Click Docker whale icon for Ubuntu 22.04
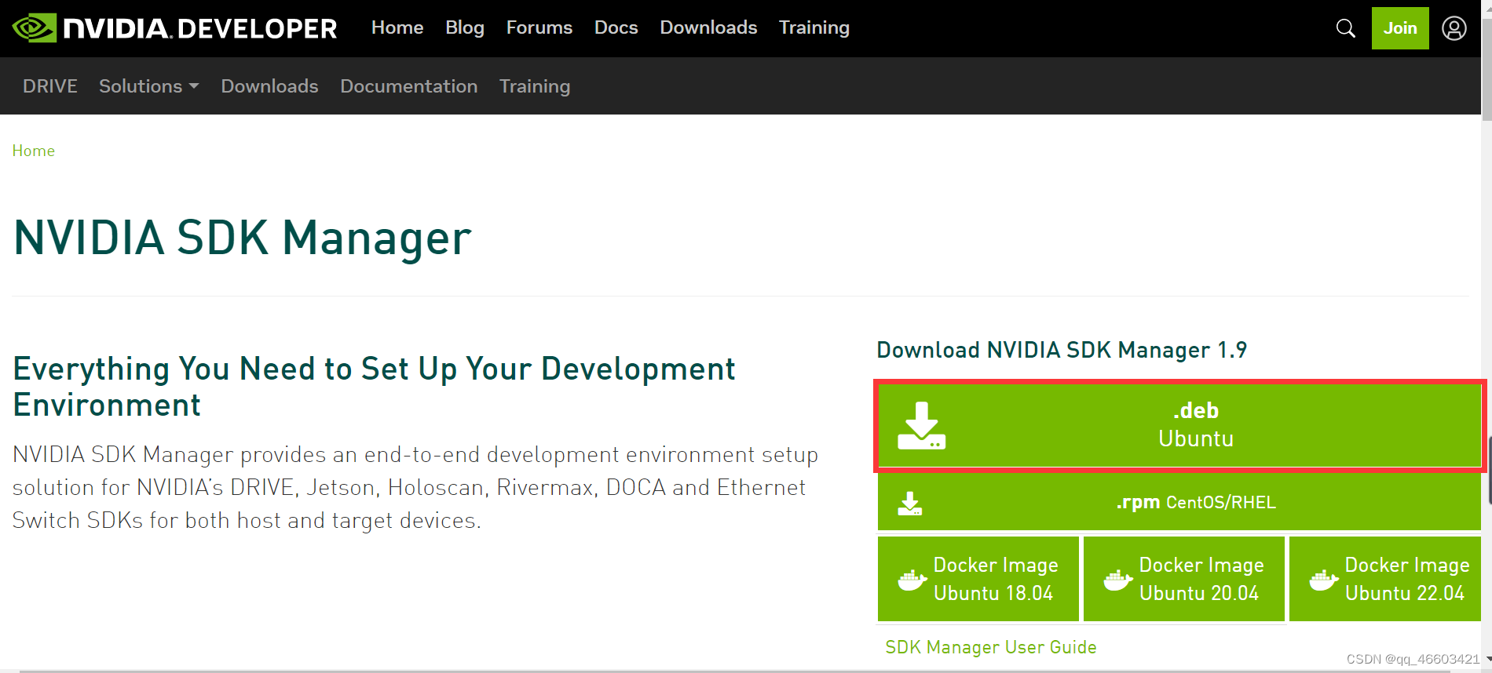The image size is (1492, 673). coord(1323,580)
